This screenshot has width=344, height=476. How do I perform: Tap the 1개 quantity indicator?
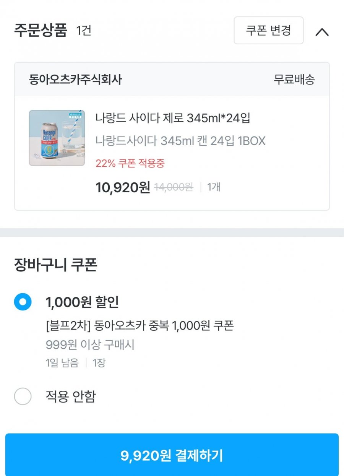click(214, 187)
